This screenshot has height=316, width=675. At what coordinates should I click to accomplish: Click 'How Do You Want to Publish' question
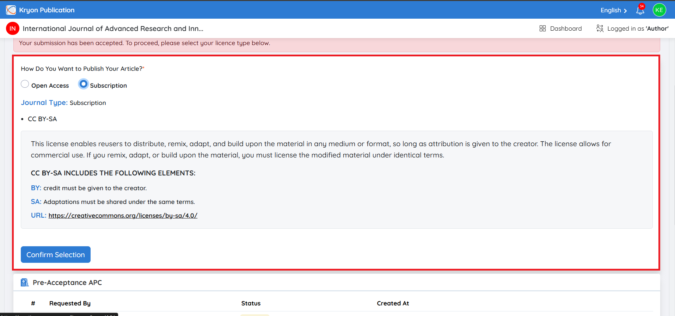click(x=82, y=69)
